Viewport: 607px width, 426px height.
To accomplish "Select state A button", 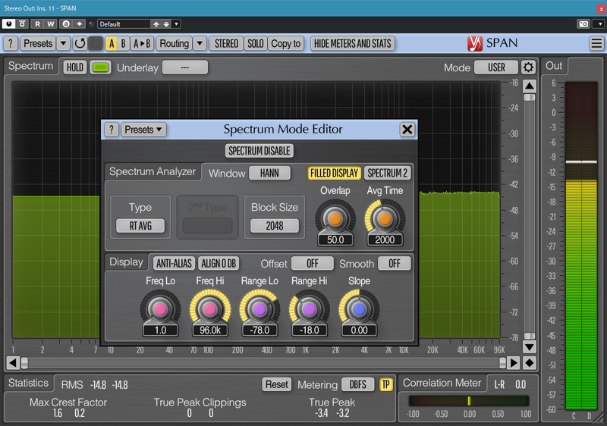I will (112, 44).
